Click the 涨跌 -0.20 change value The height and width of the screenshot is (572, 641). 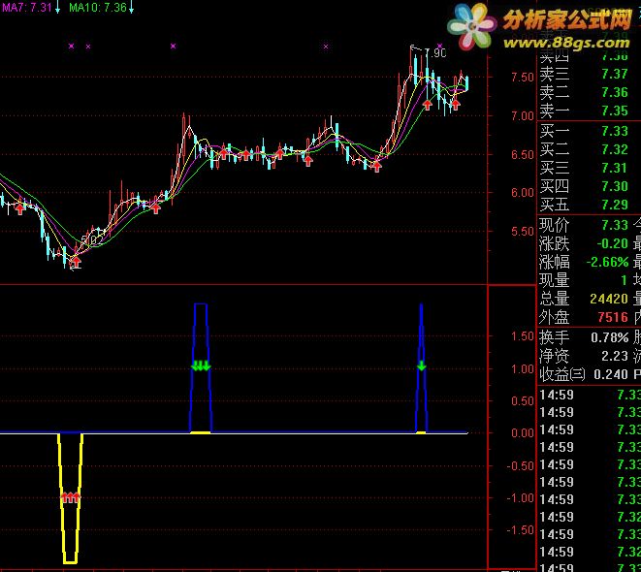[612, 243]
